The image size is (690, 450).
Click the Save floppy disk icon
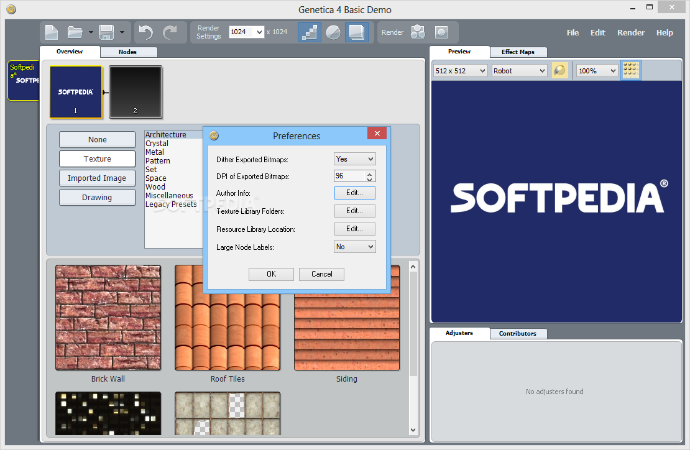point(106,32)
